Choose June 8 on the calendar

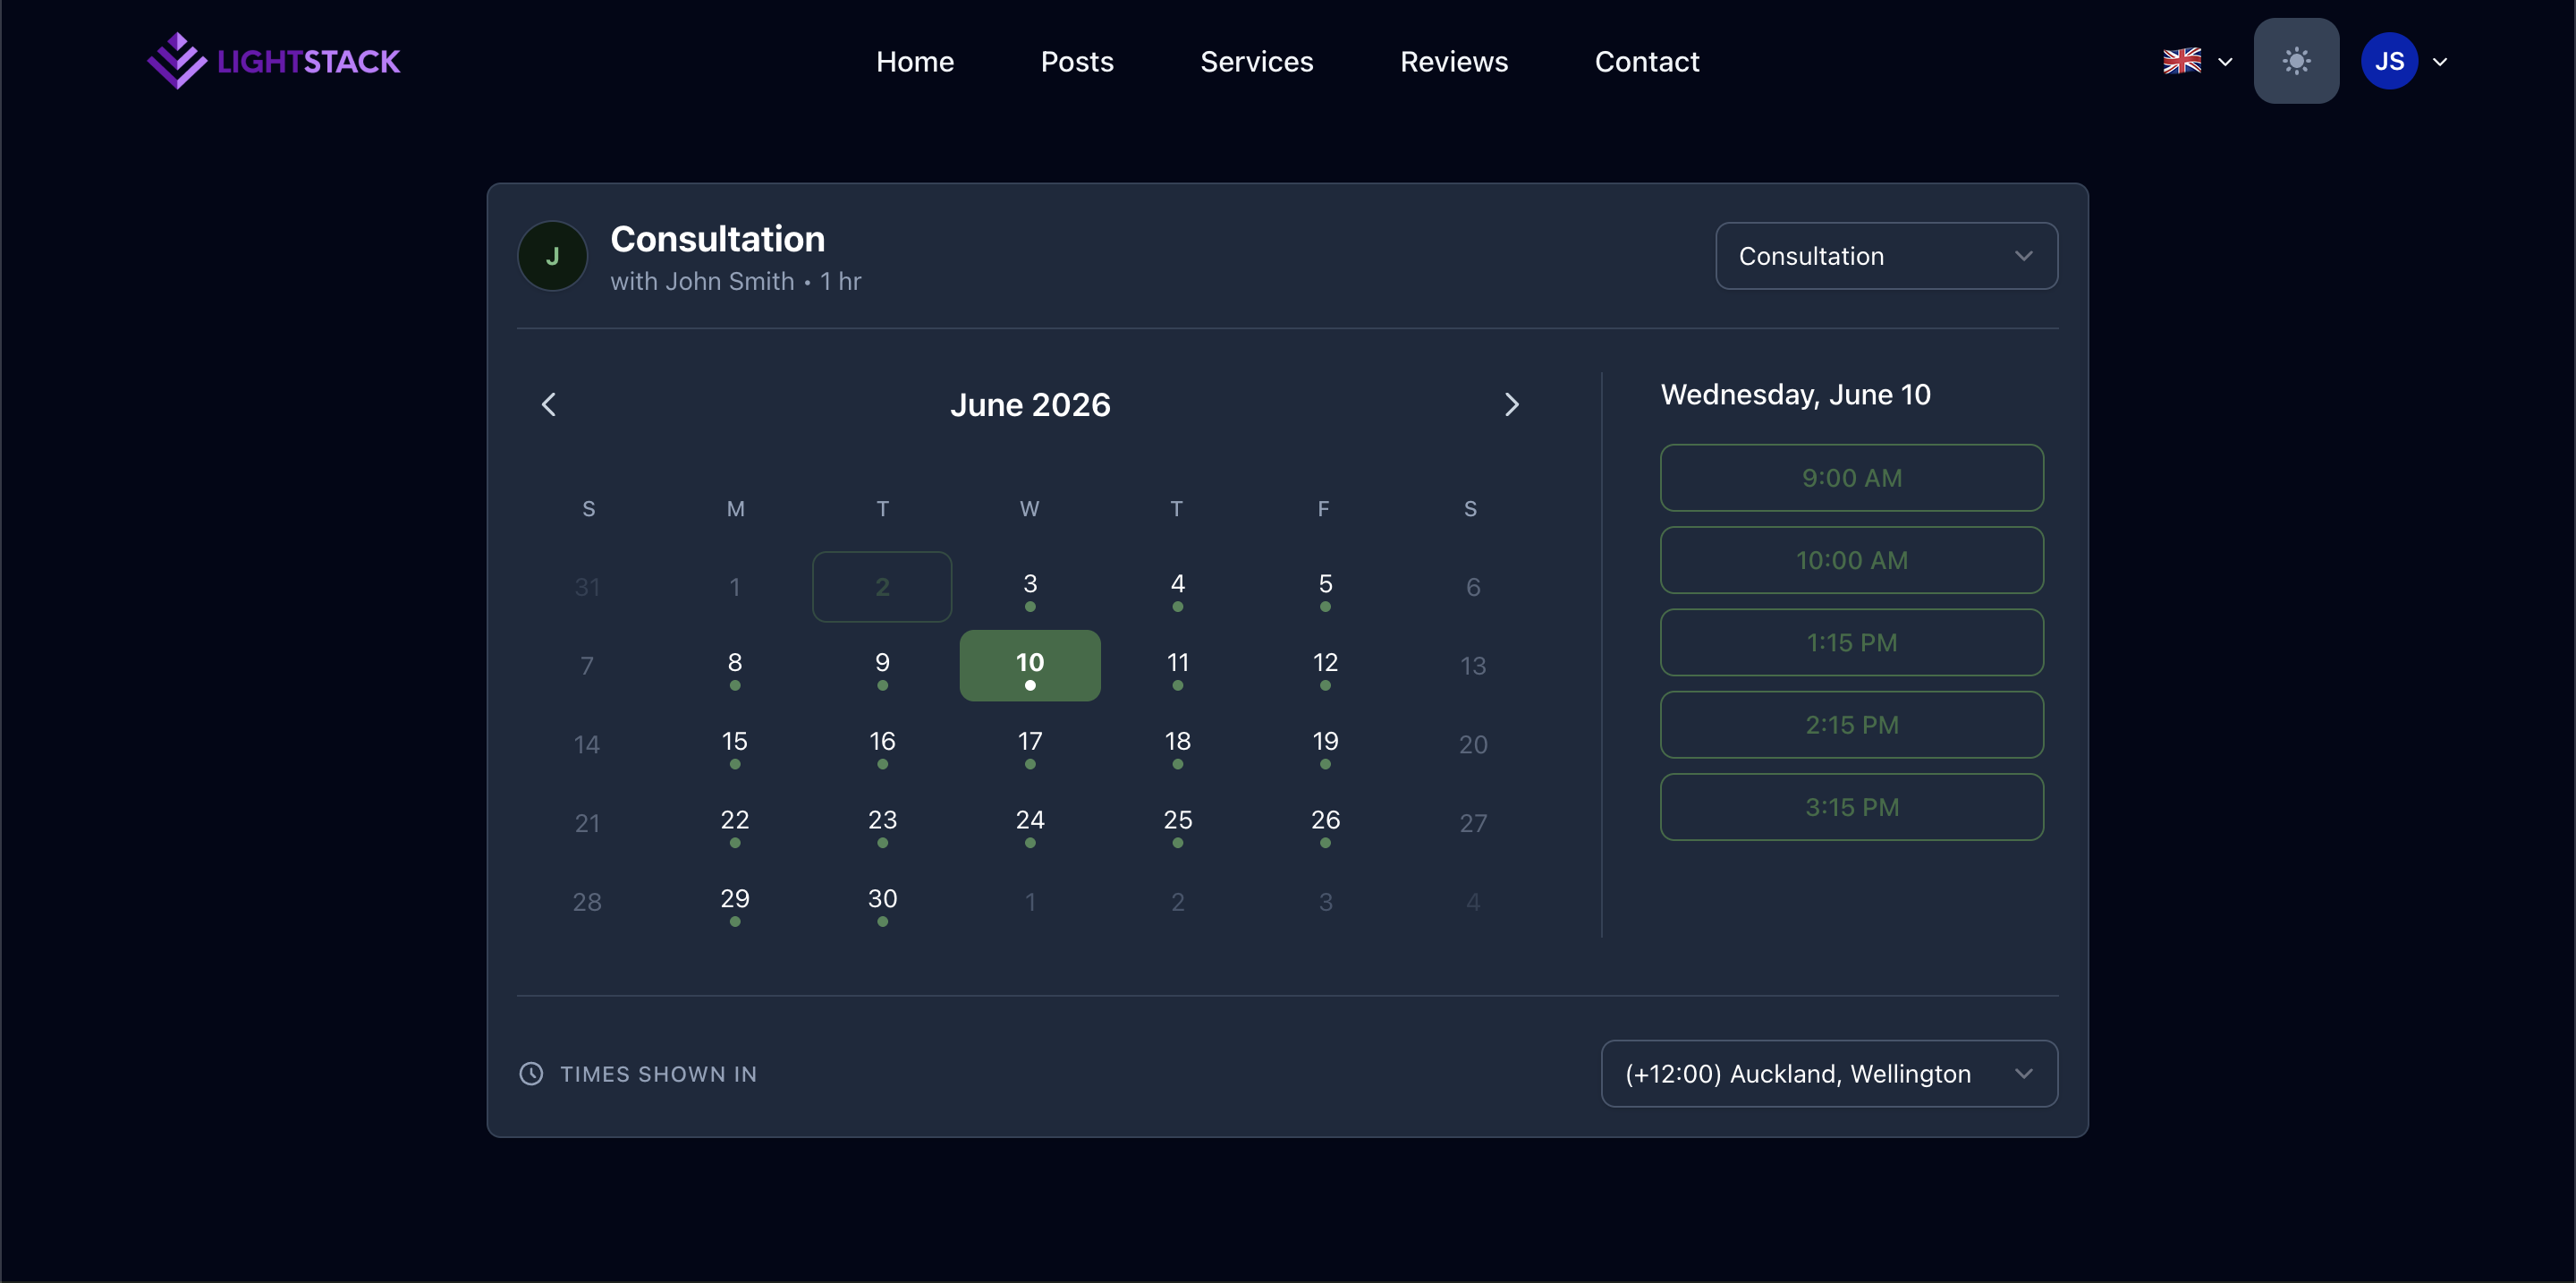735,666
